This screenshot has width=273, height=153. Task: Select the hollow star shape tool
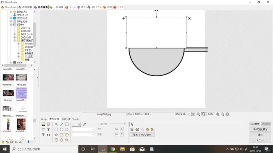coord(56,135)
